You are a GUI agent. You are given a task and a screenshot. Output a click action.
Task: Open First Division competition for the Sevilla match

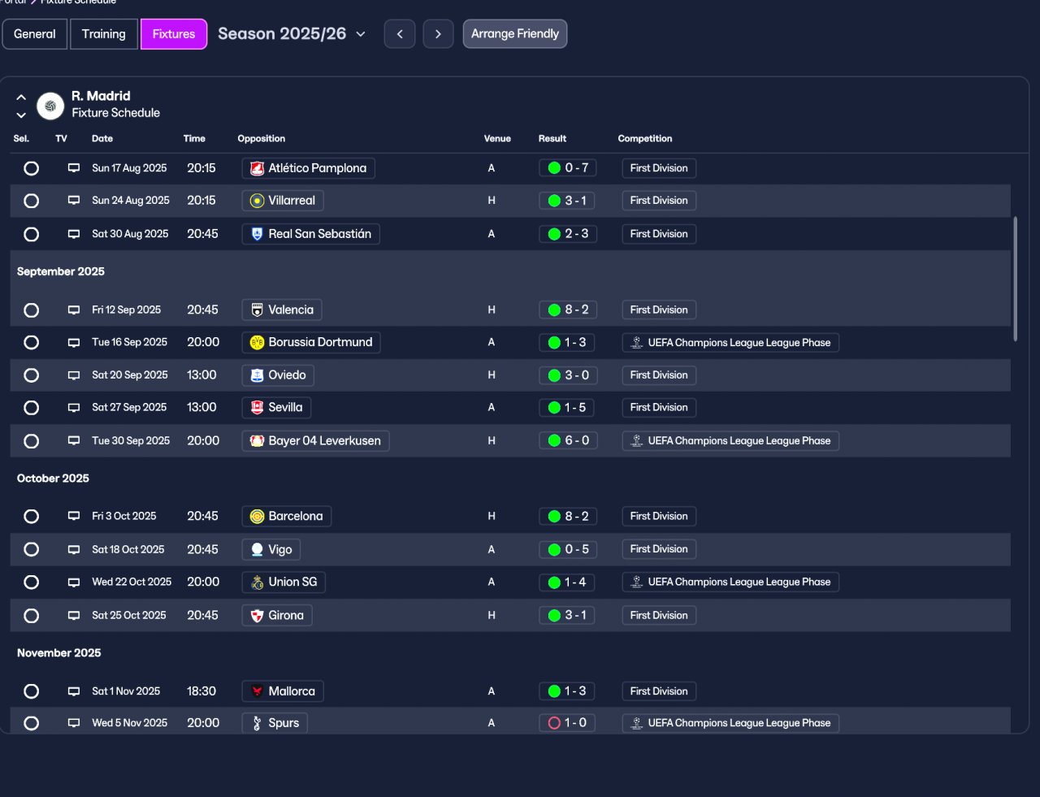(659, 408)
